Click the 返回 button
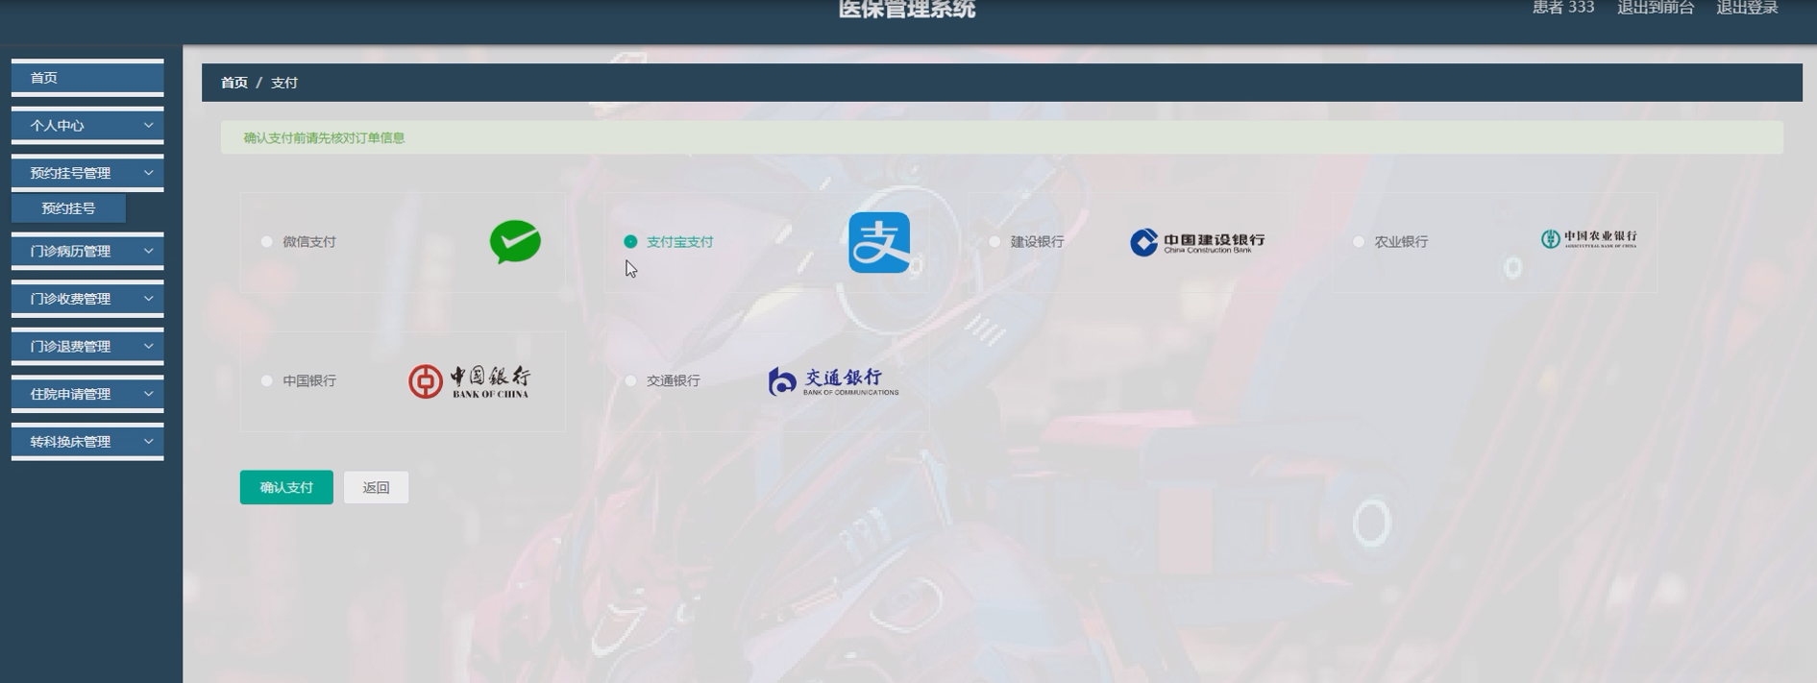1817x683 pixels. pyautogui.click(x=376, y=488)
